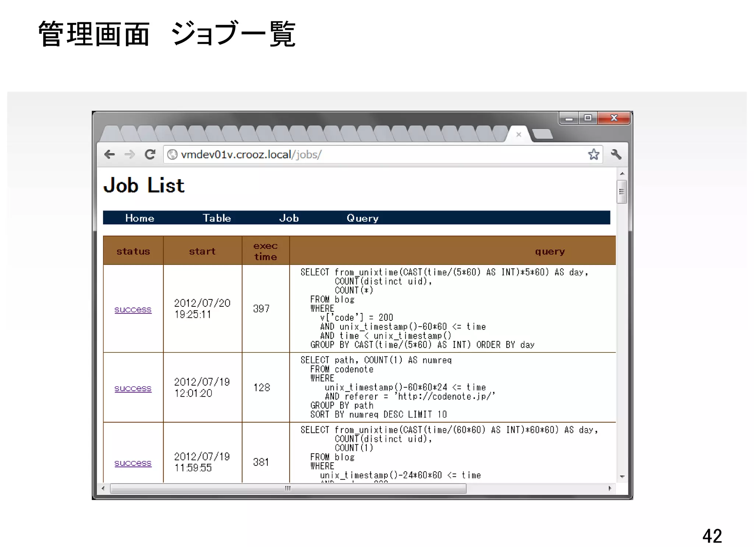Open success link for 11:59:55 job
Screen dimensions: 754x547
133,463
